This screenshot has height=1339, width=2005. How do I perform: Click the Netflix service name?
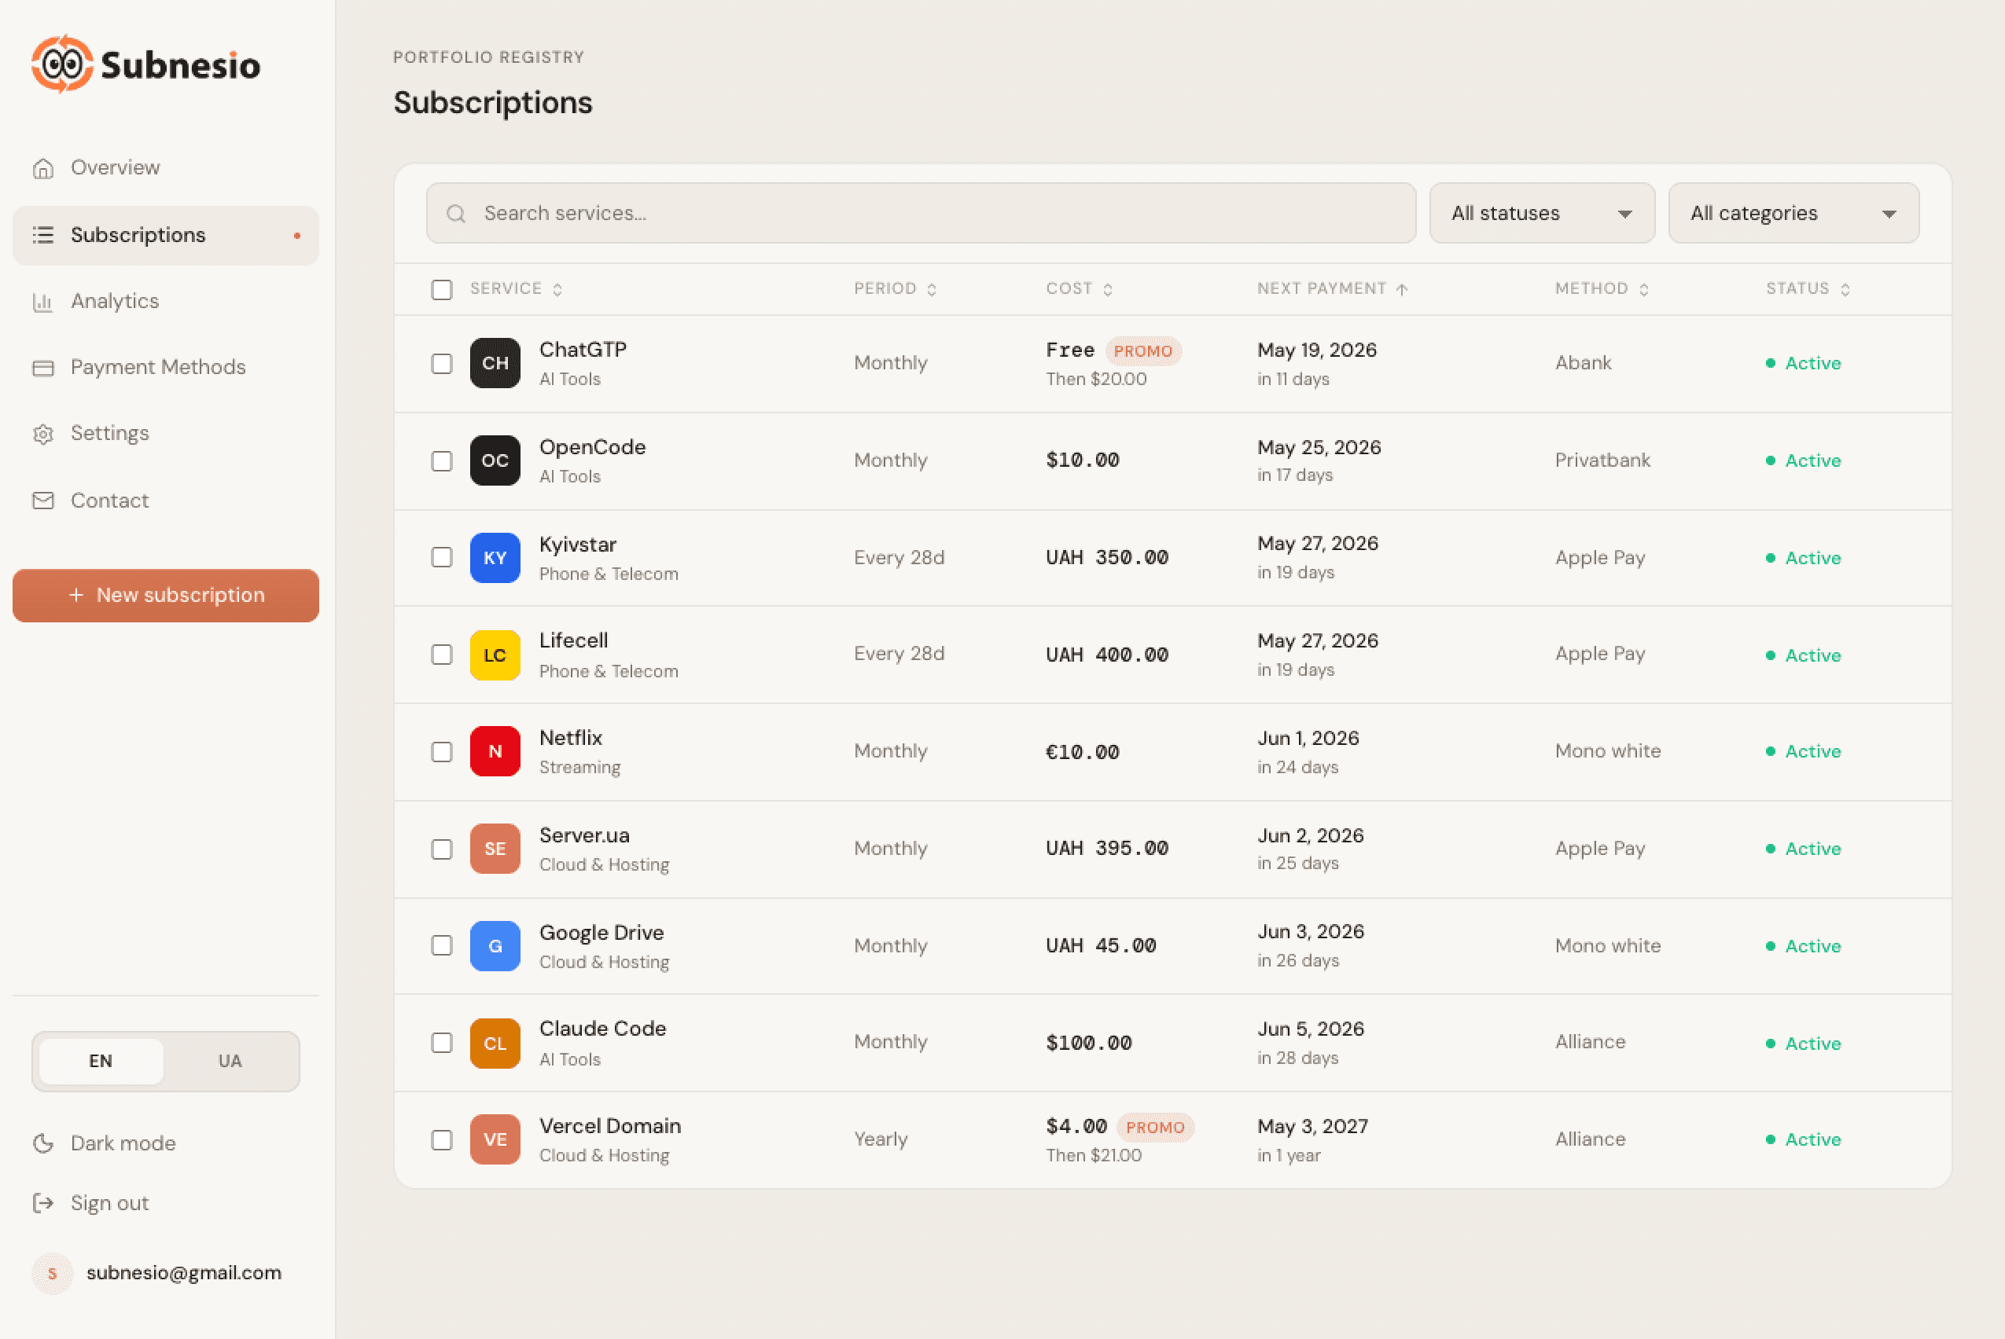pyautogui.click(x=571, y=738)
